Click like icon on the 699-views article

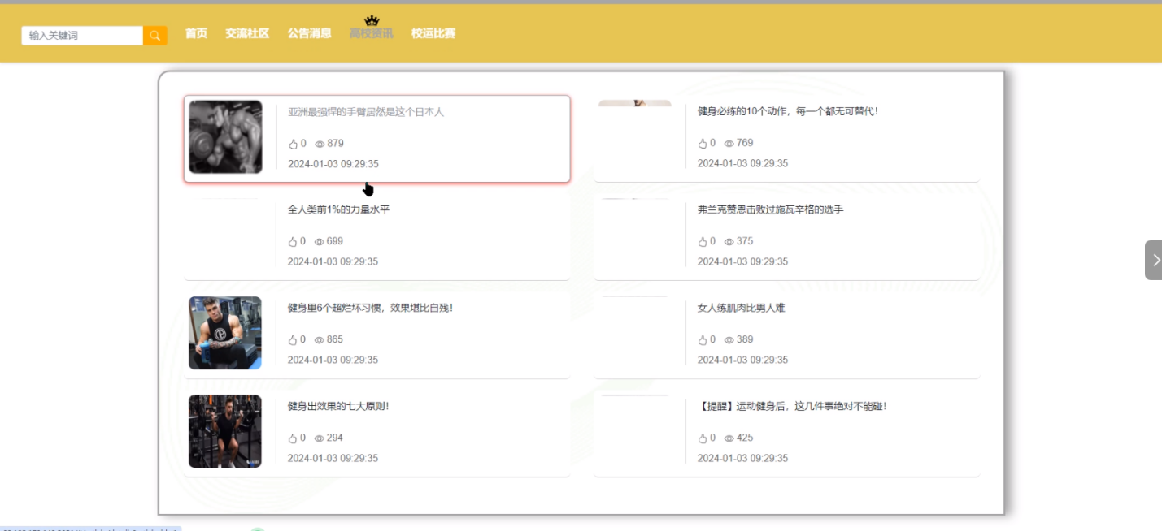pos(294,241)
